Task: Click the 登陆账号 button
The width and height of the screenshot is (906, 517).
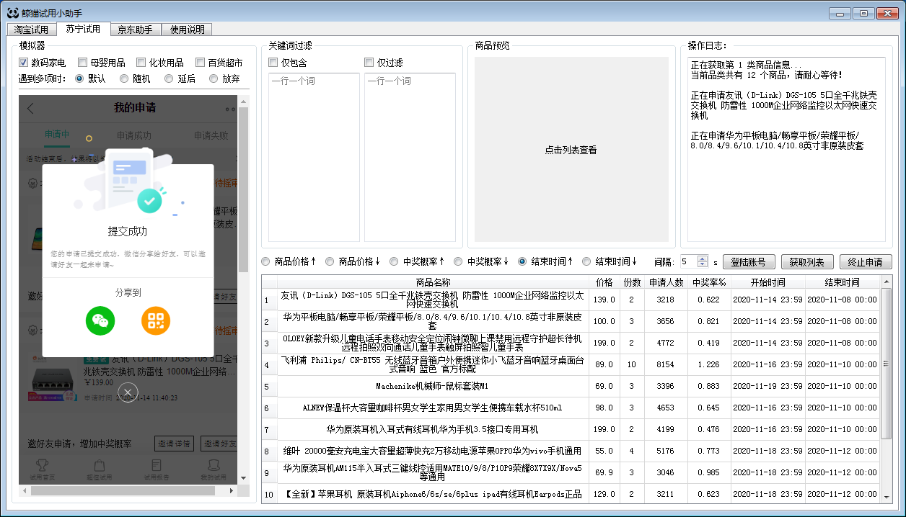Action: tap(747, 261)
